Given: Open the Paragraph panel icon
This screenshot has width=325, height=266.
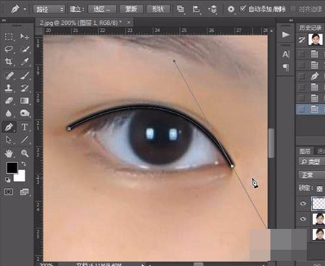Looking at the screenshot, I should tap(286, 68).
